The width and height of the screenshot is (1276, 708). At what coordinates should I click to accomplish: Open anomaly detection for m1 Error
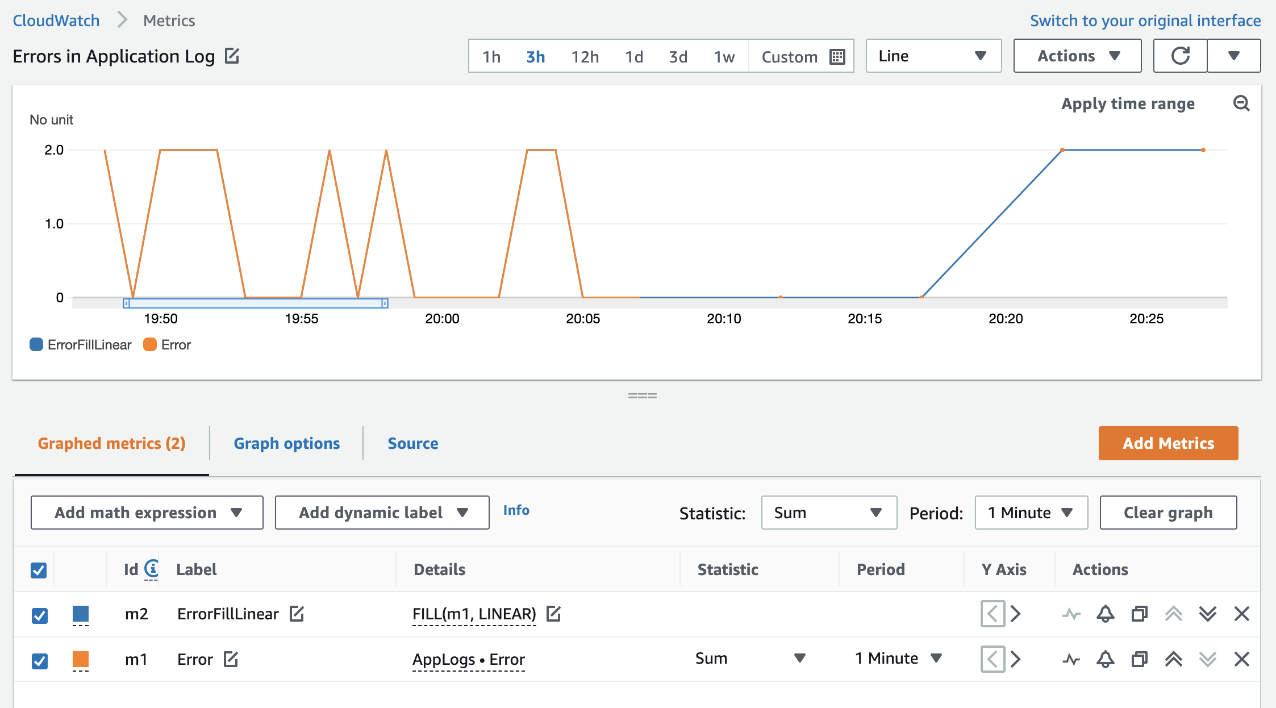click(x=1071, y=659)
